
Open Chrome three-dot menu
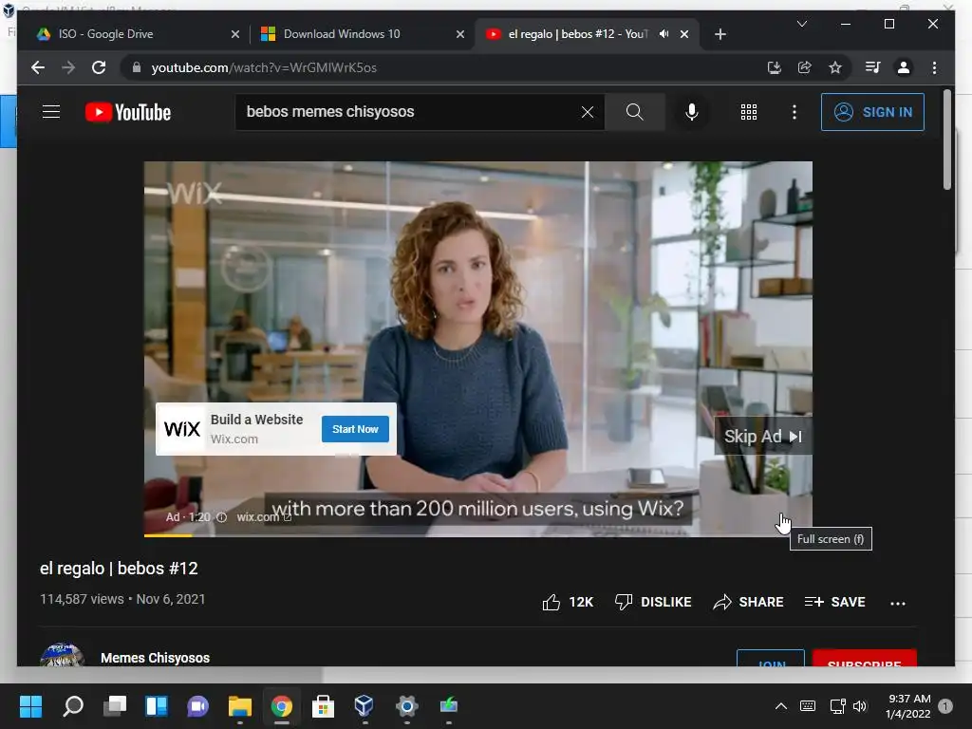934,67
